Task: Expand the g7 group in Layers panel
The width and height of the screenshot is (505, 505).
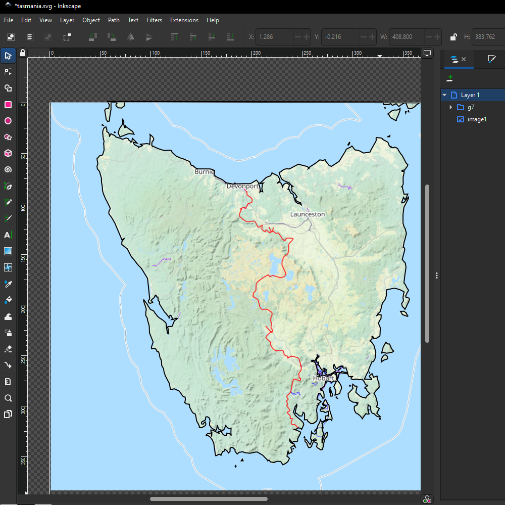Action: pyautogui.click(x=450, y=107)
